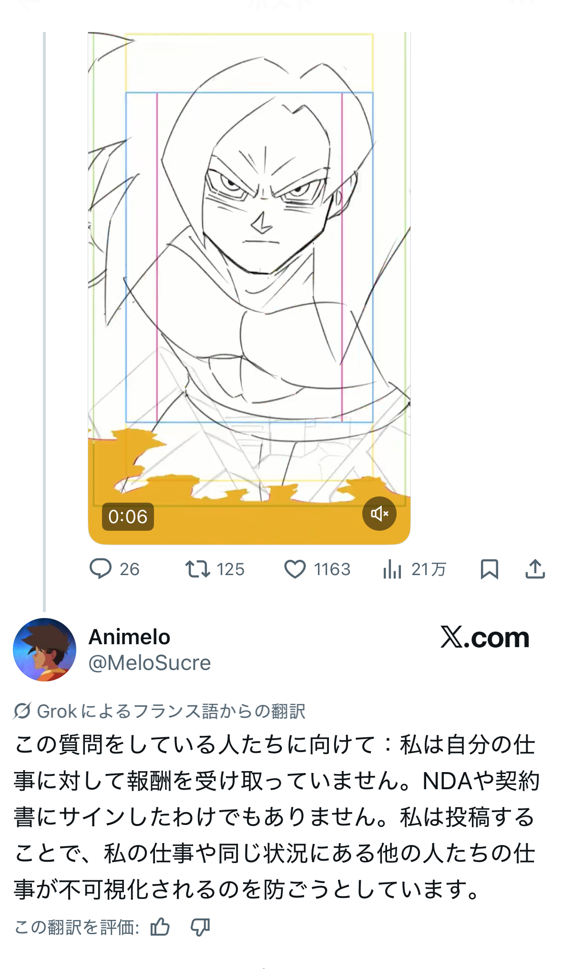Tap the Grok translation from French label
562x969 pixels.
(171, 711)
